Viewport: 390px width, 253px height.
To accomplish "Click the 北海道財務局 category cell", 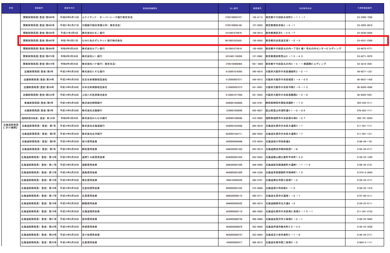I will click(10, 126).
